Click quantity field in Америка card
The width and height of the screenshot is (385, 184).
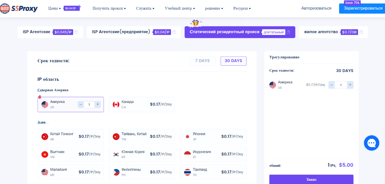[x=89, y=105]
